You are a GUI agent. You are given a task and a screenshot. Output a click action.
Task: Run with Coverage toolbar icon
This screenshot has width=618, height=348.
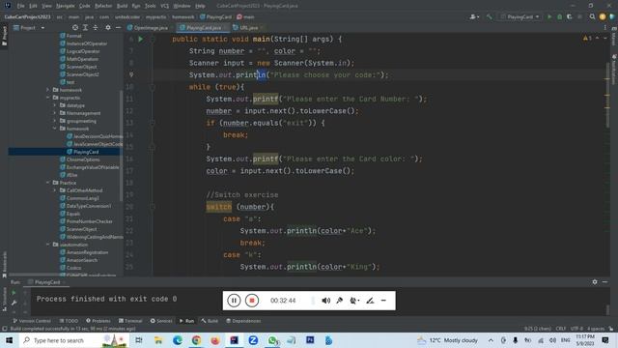pyautogui.click(x=569, y=17)
